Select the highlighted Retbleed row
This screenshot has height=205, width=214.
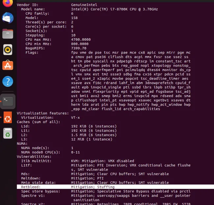click(x=115, y=187)
